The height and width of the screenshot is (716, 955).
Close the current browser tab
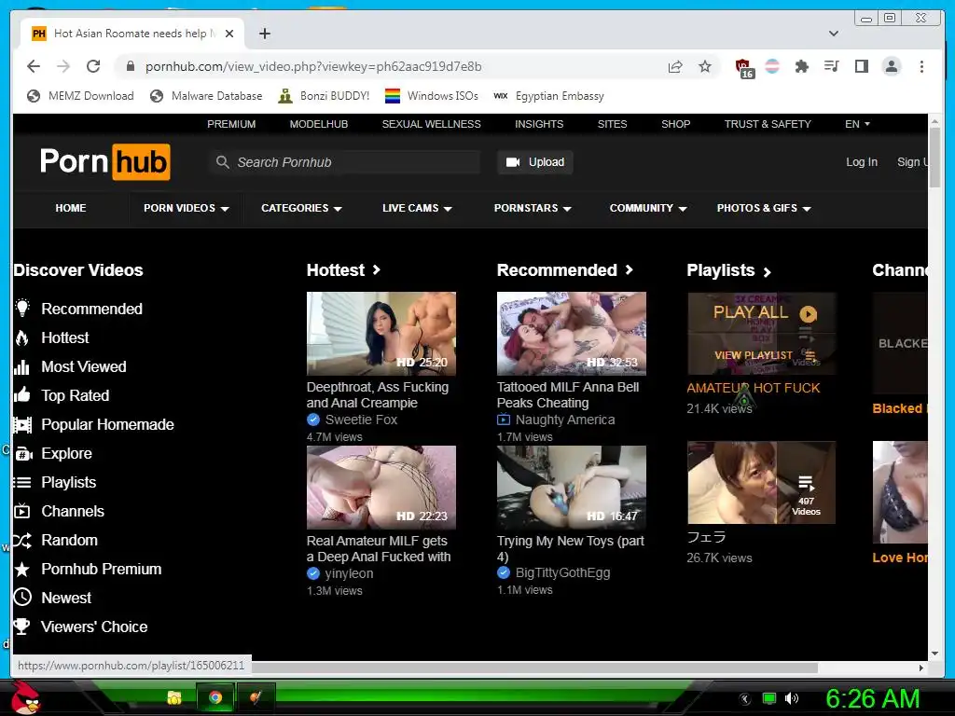(x=229, y=34)
